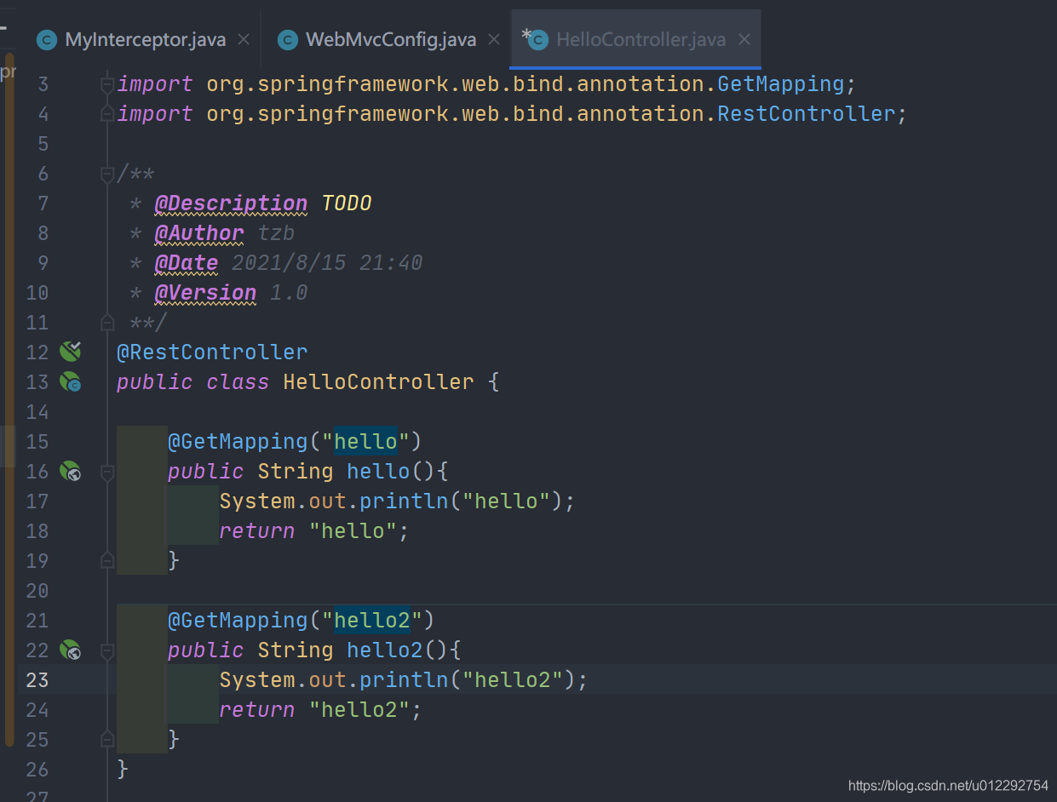The width and height of the screenshot is (1057, 802).
Task: Click the Javadoc fold end marker on line 11
Action: click(107, 323)
